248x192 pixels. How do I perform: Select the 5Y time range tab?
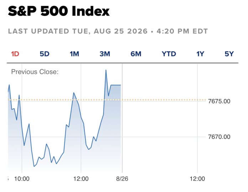pos(229,54)
